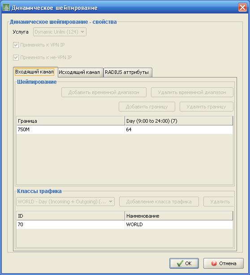Image resolution: width=250 pixels, height=275 pixels.
Task: Click the Удалить границу button
Action: 207,107
